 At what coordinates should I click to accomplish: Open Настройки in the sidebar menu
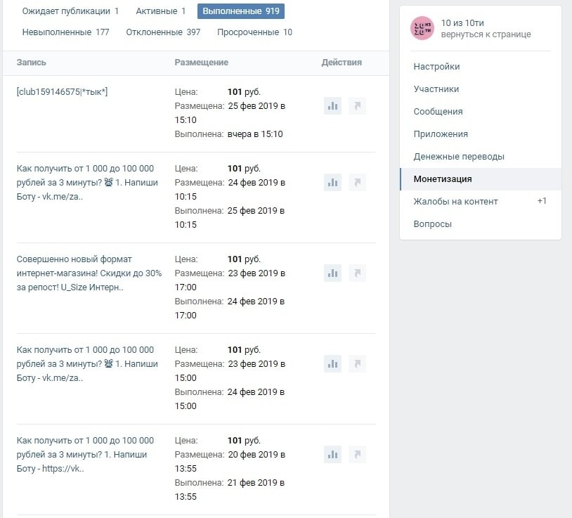coord(436,67)
